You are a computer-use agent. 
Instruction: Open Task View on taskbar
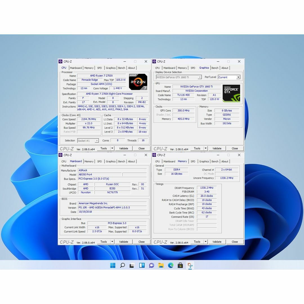tap(132, 265)
